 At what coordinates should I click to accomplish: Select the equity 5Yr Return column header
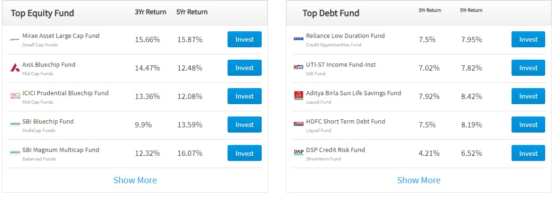pyautogui.click(x=192, y=12)
